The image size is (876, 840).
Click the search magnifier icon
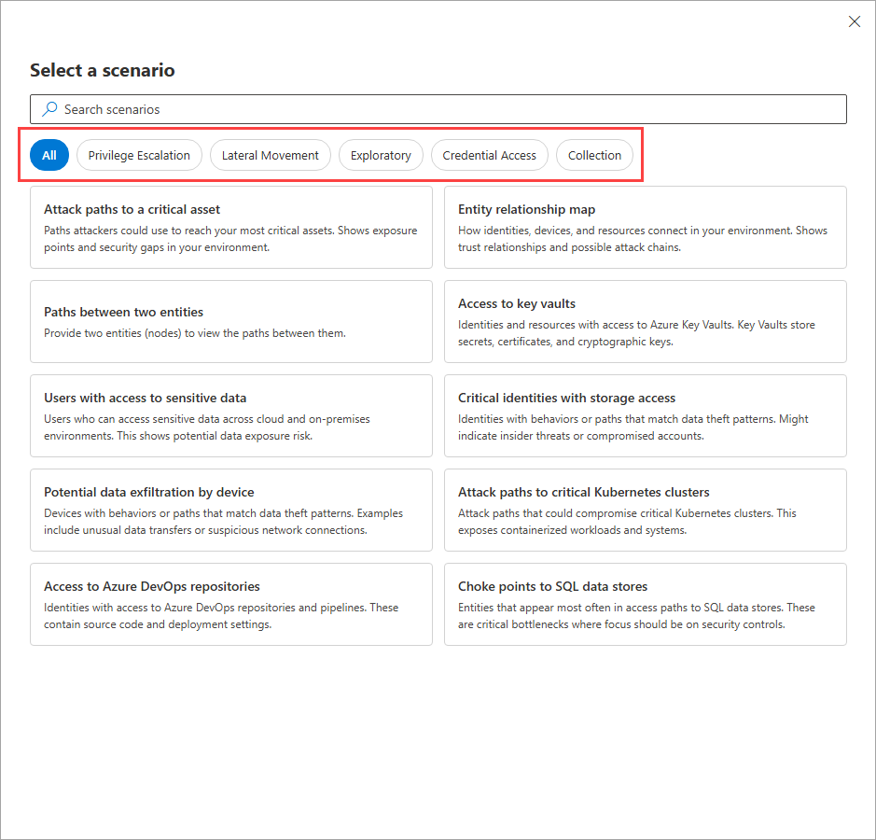coord(49,109)
